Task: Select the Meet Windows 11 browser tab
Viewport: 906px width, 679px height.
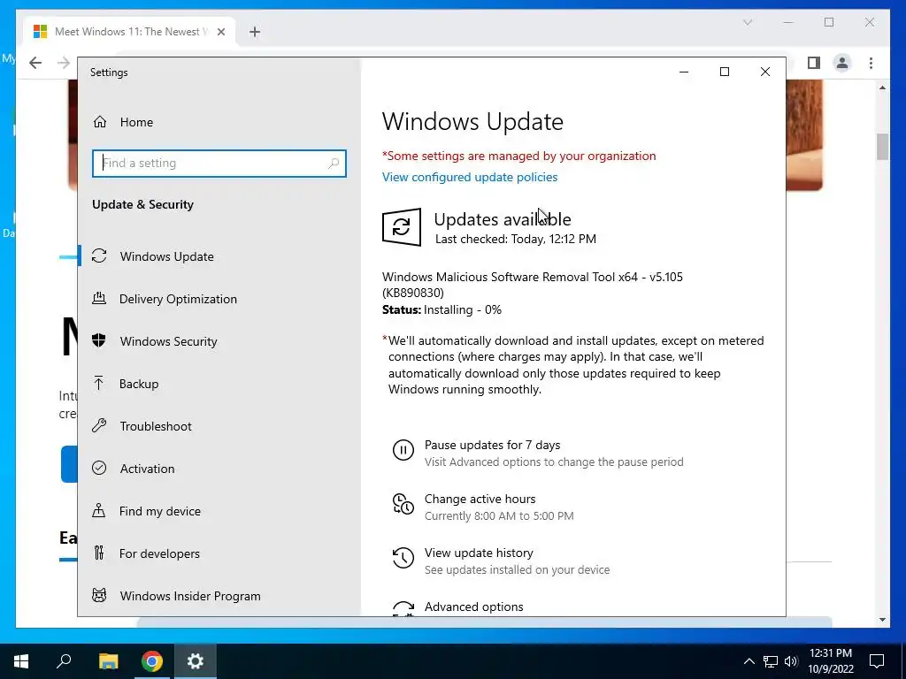Action: [130, 32]
